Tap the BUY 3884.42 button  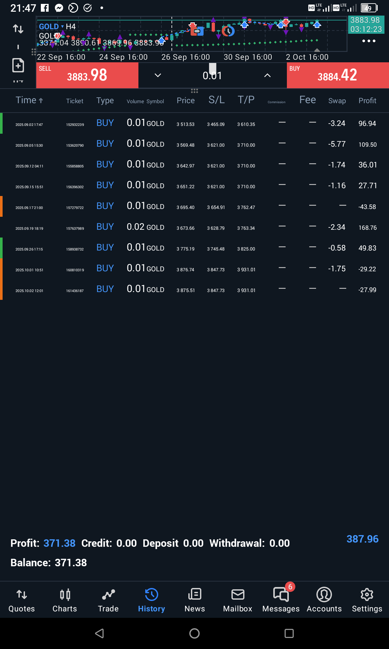click(x=338, y=75)
